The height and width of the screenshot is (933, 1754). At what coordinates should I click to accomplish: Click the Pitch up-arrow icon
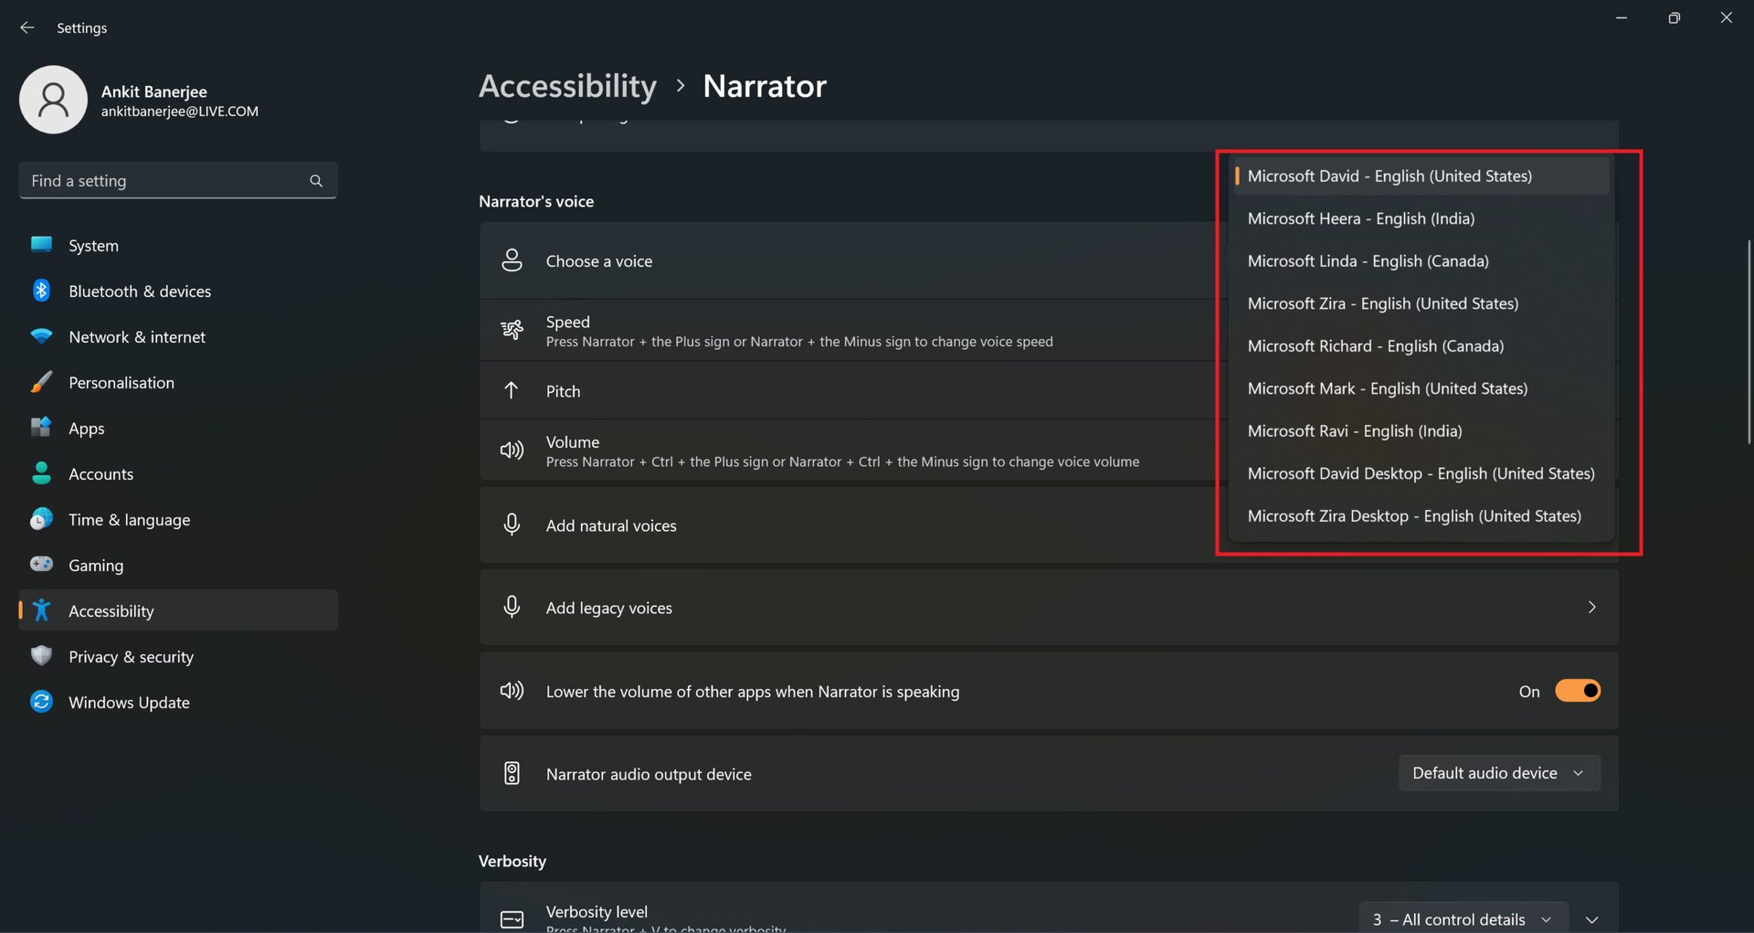512,390
